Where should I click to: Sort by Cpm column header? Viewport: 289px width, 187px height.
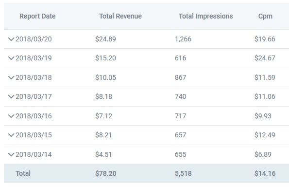pyautogui.click(x=265, y=16)
